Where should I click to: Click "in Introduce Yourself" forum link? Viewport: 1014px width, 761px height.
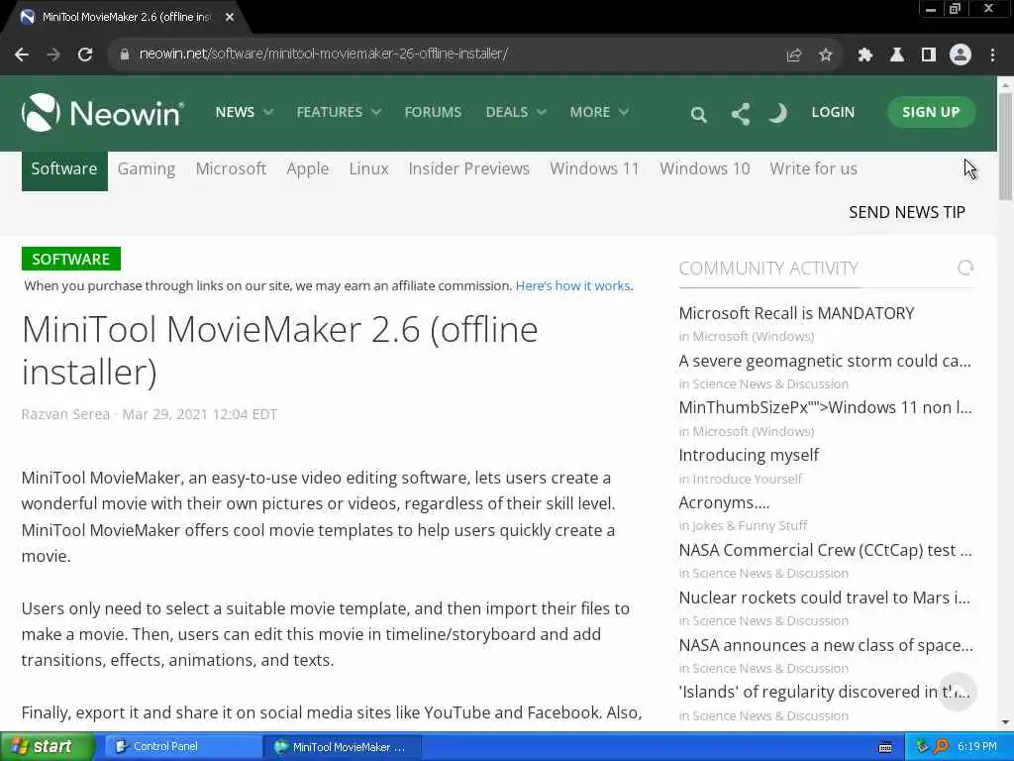(740, 479)
